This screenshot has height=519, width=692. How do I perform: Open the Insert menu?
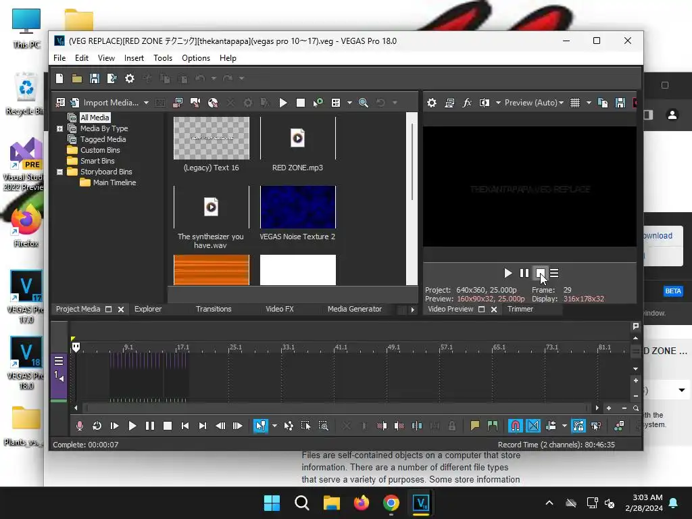click(x=134, y=58)
